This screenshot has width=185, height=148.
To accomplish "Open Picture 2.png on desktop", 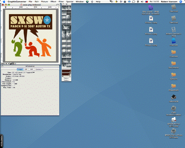I will point(151,29).
